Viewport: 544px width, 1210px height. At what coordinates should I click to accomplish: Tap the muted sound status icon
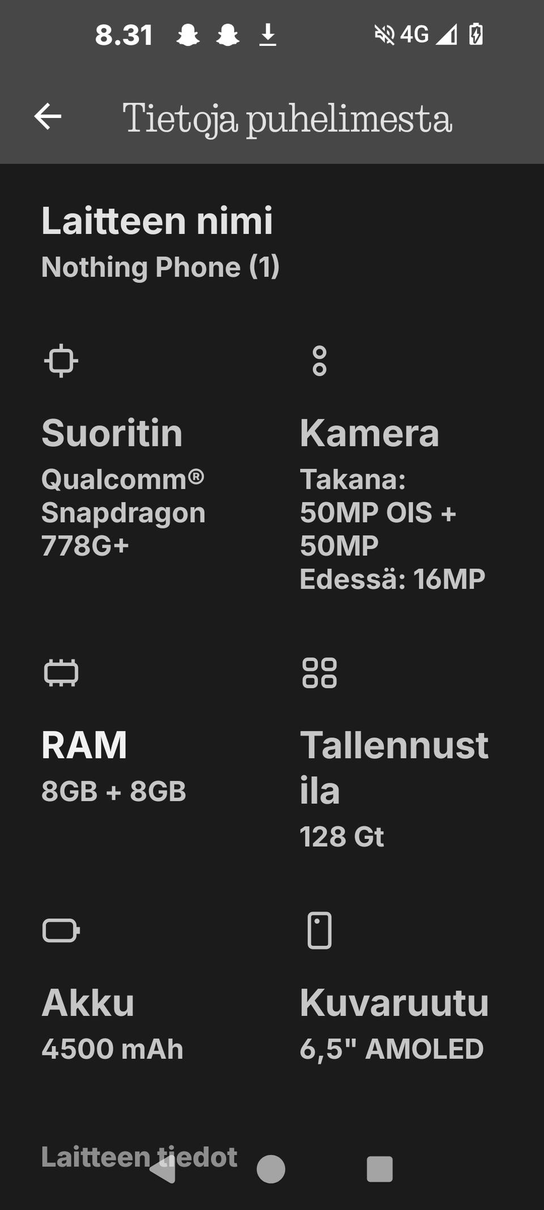[384, 35]
